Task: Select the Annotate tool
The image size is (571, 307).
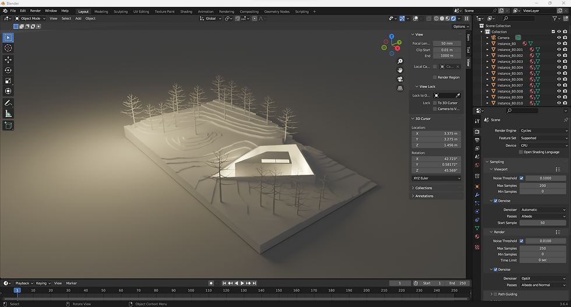Action: coord(8,103)
